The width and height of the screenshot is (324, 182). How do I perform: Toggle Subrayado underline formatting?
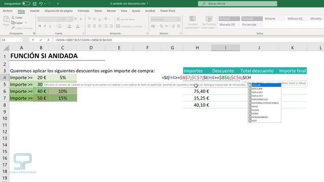(x=50, y=26)
